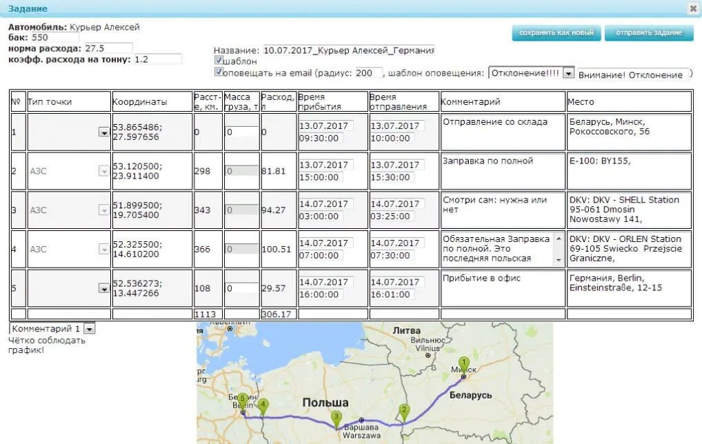Image resolution: width=702 pixels, height=444 pixels.
Task: Edit arrival time 03:00:00 in row 3
Action: pos(321,216)
